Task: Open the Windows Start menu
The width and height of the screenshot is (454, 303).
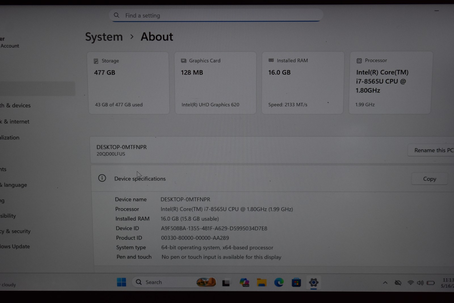Action: (x=121, y=282)
